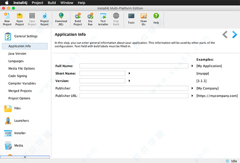Screen dimensions: 240x163
Task: Click the [3.1.1] example text
Action: click(x=202, y=81)
